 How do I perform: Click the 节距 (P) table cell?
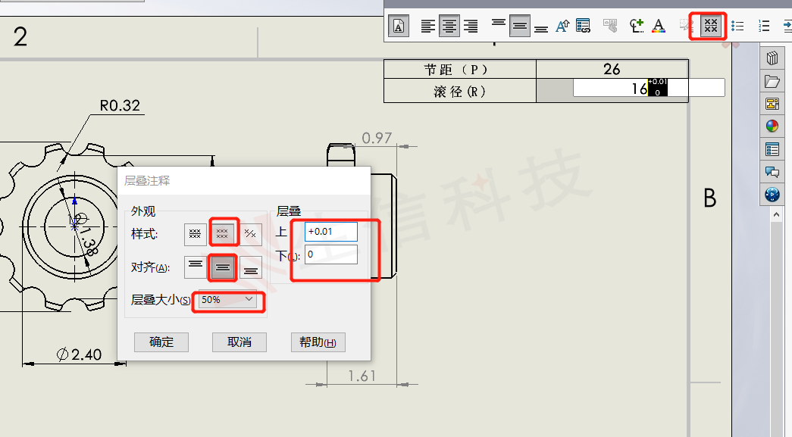(x=460, y=69)
